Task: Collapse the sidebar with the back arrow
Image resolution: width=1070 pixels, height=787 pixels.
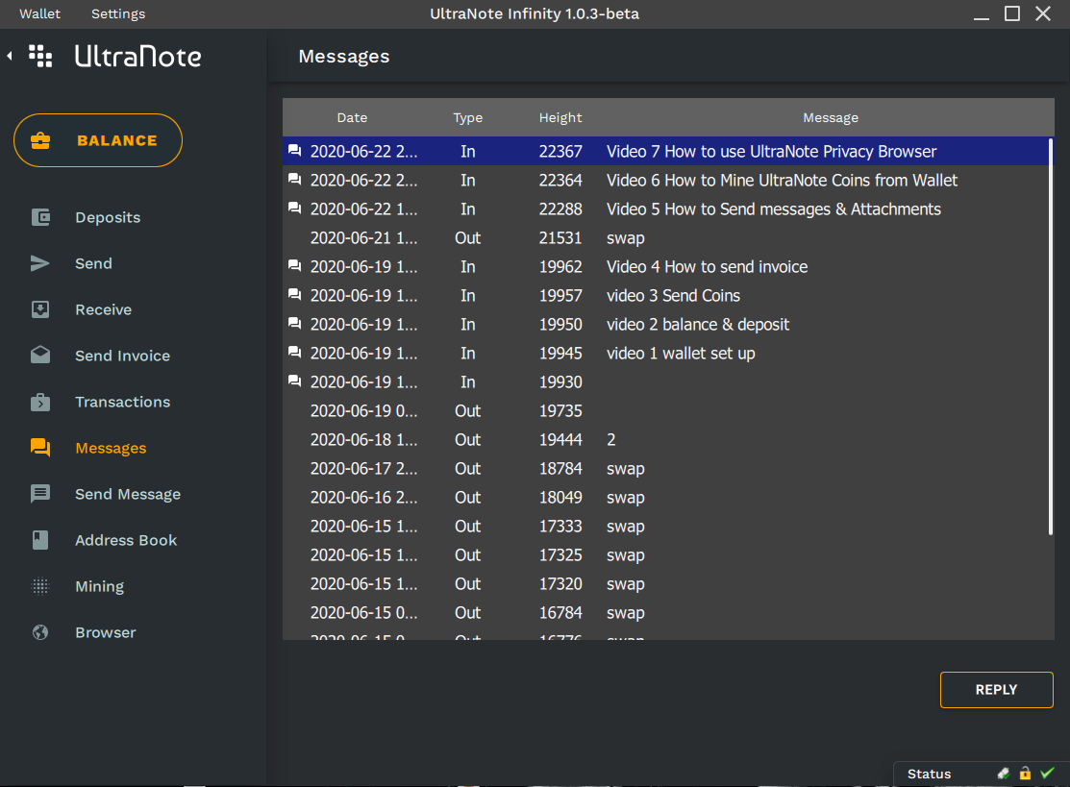Action: [10, 56]
